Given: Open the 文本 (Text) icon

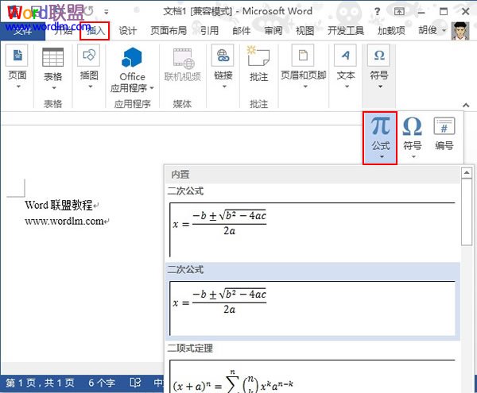Looking at the screenshot, I should (345, 56).
